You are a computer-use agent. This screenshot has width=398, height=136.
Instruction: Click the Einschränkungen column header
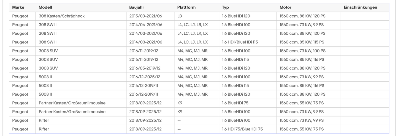tap(360, 7)
